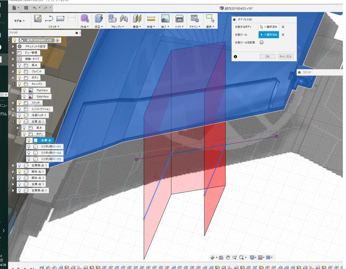Select the Pan hand tool
The height and width of the screenshot is (269, 346).
pyautogui.click(x=228, y=257)
